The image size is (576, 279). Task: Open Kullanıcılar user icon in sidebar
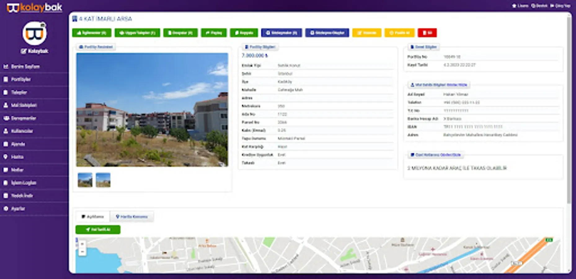6,131
